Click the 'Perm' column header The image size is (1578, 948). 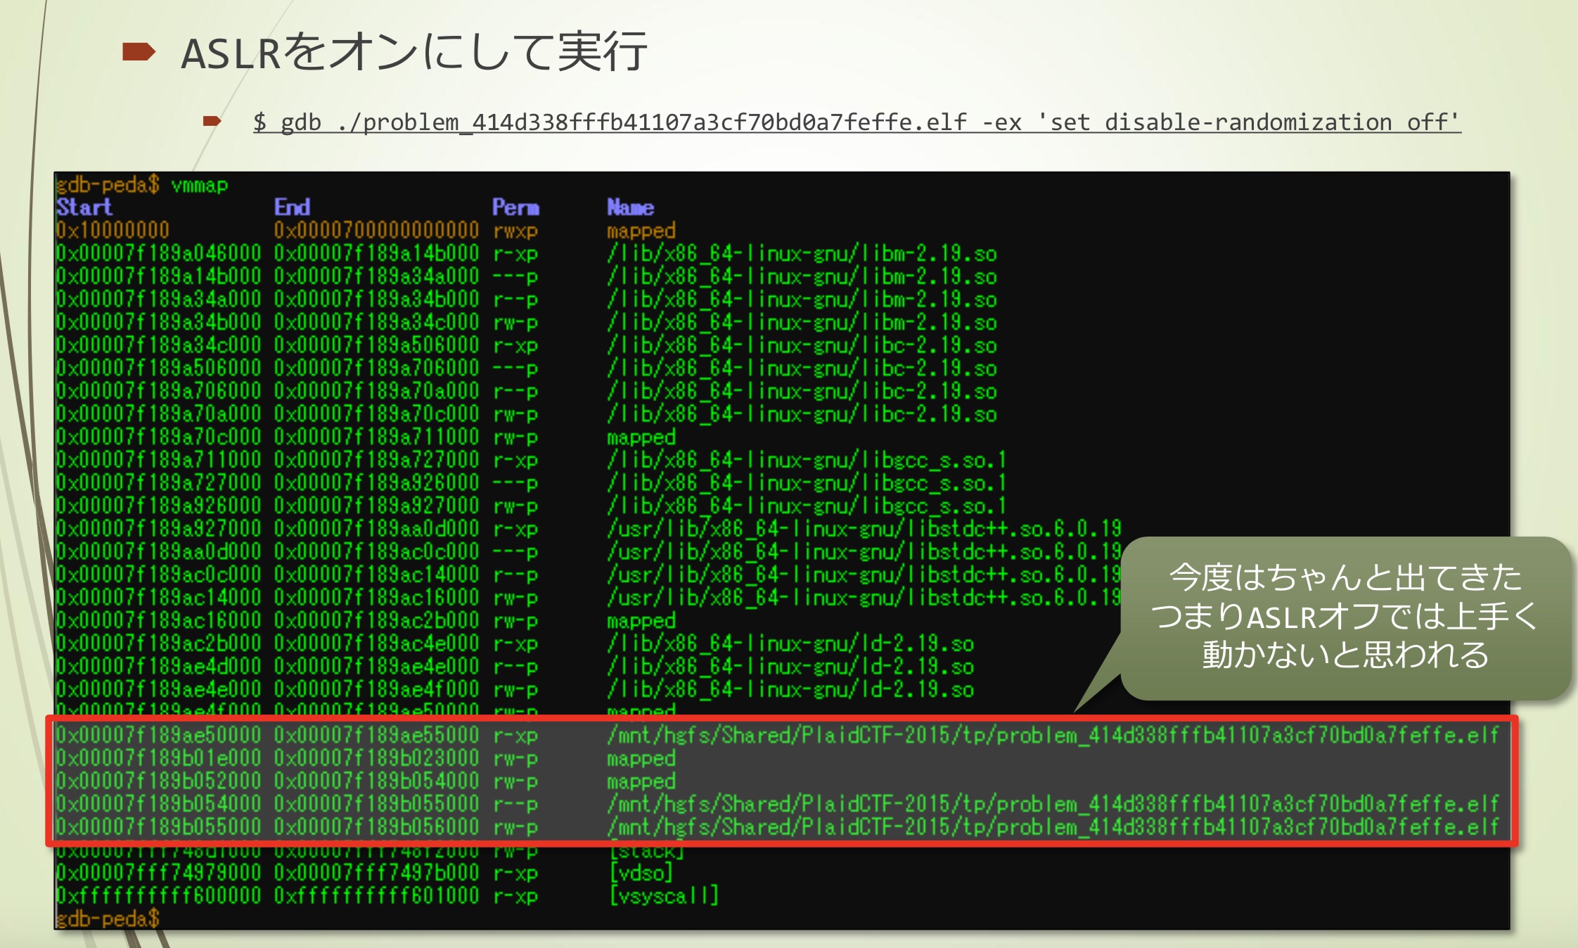(x=515, y=207)
